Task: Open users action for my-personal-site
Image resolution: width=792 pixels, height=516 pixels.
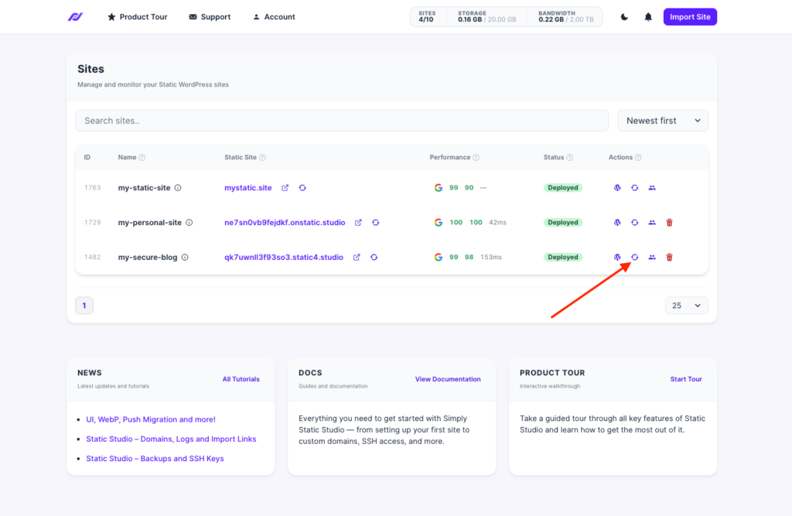Action: (652, 222)
